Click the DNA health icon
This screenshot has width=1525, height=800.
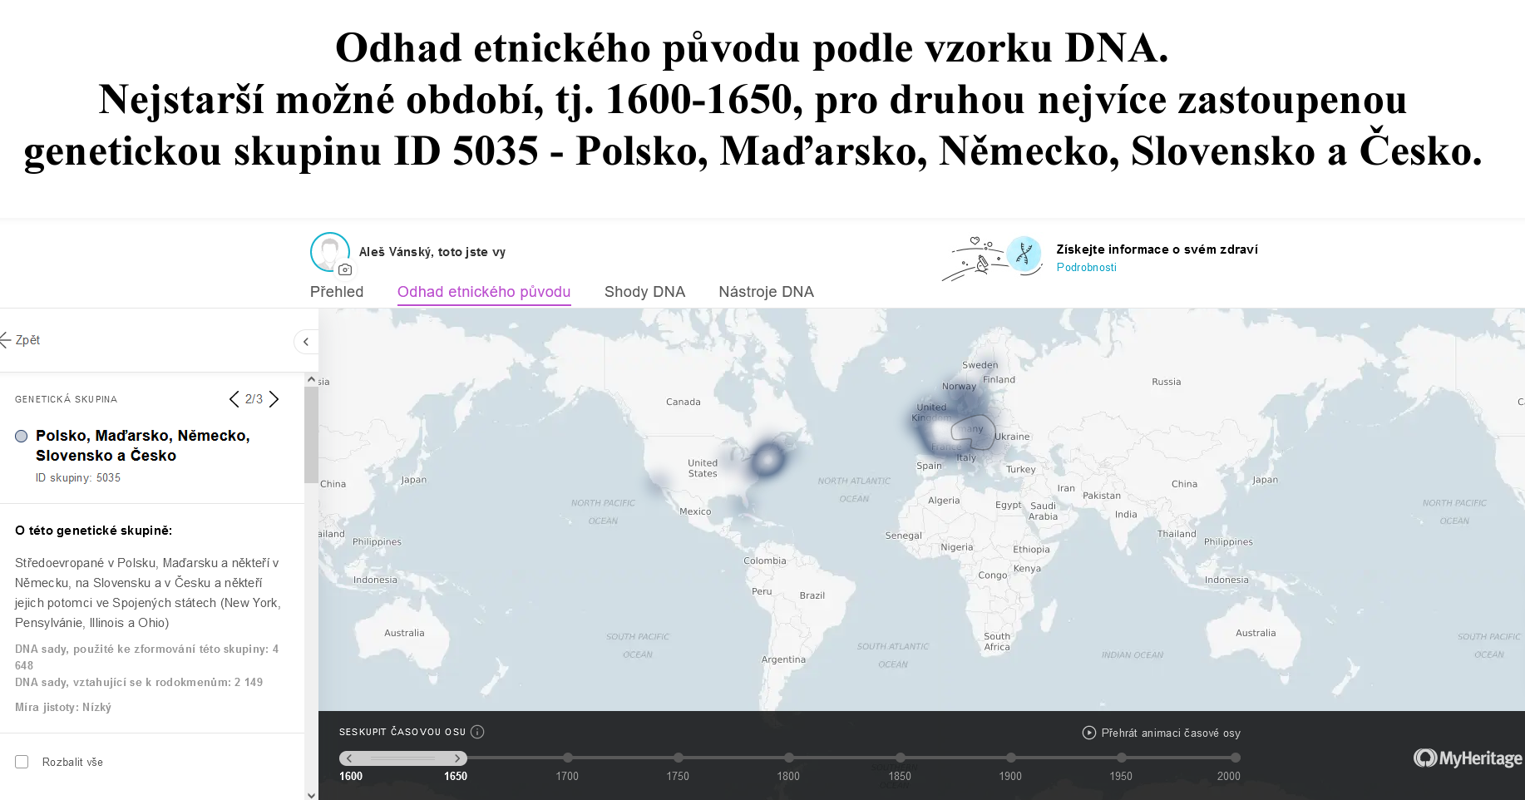1024,254
